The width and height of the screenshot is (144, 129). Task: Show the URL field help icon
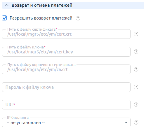[x=136, y=105]
